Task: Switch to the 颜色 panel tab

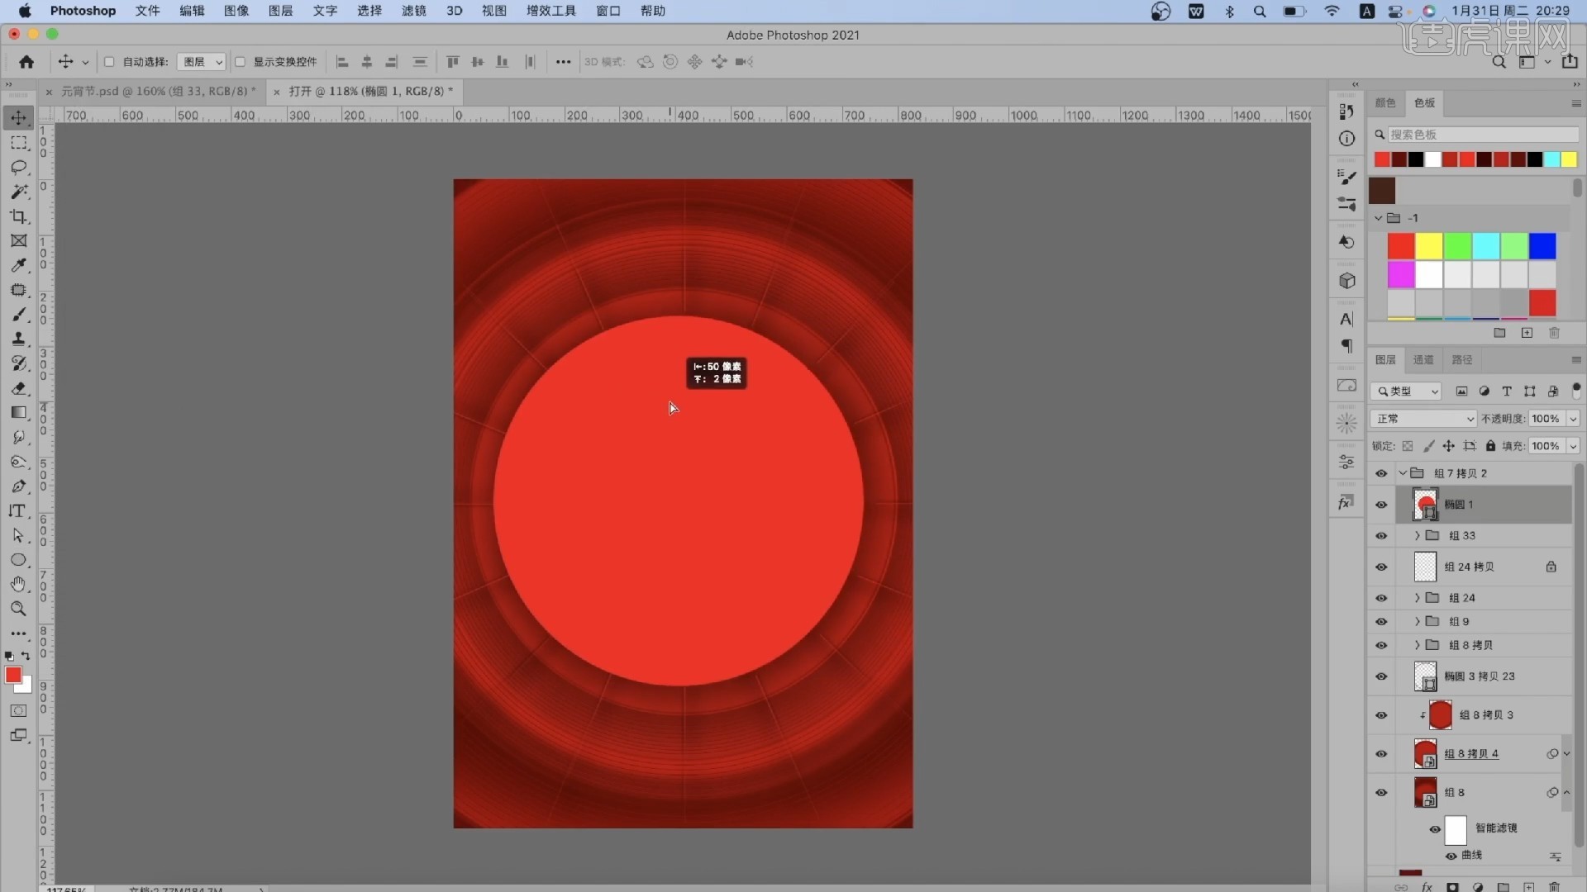Action: point(1385,102)
